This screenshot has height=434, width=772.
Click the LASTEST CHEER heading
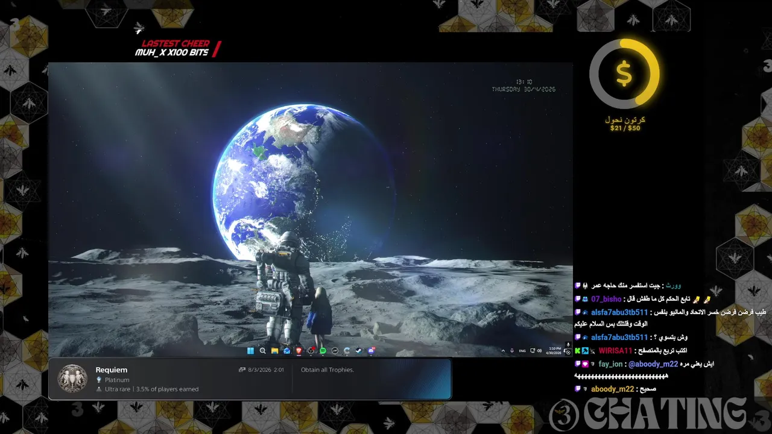coord(176,43)
